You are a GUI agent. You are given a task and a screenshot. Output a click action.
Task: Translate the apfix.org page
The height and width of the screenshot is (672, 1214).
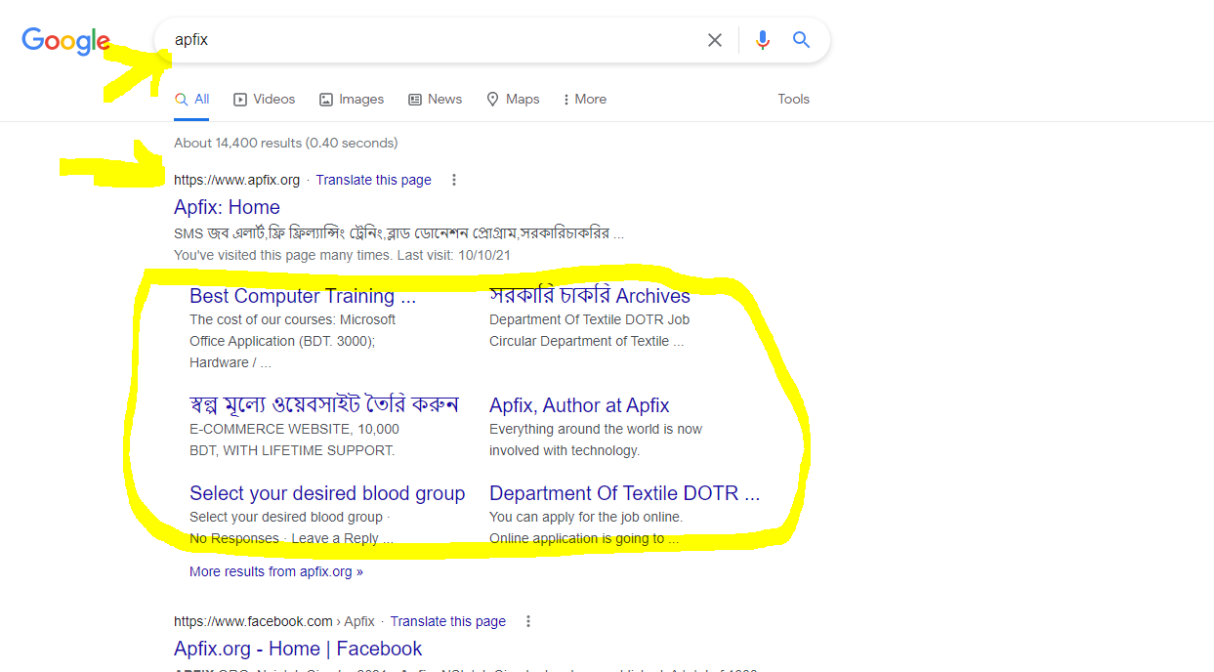pos(373,180)
